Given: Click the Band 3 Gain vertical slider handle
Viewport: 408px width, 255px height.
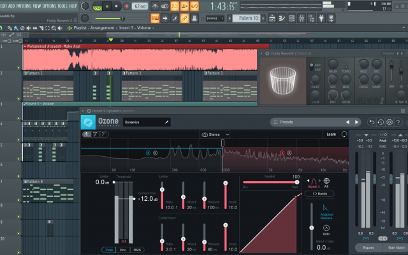Looking at the screenshot, I should [x=312, y=228].
